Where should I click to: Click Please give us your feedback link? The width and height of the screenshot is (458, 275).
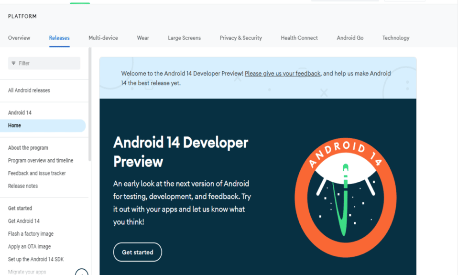[283, 73]
